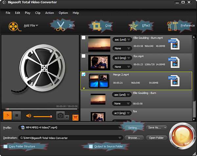Open None subtitle dropdown for Burn.mp4
The width and height of the screenshot is (197, 156).
point(122,49)
